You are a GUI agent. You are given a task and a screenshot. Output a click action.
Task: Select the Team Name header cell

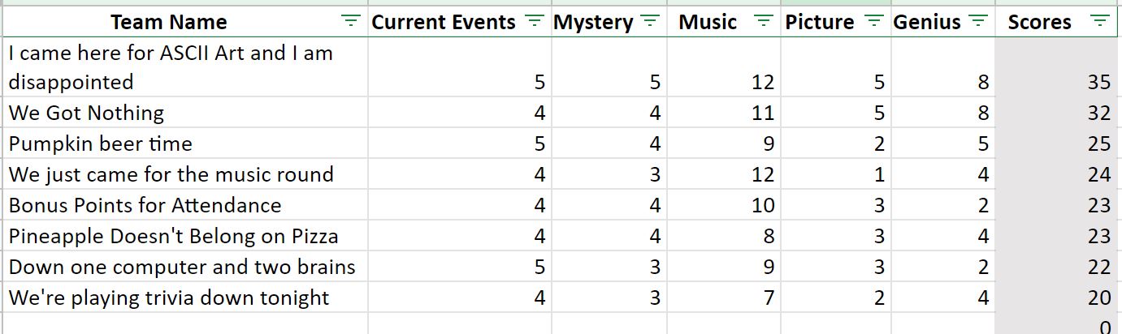[x=185, y=22]
